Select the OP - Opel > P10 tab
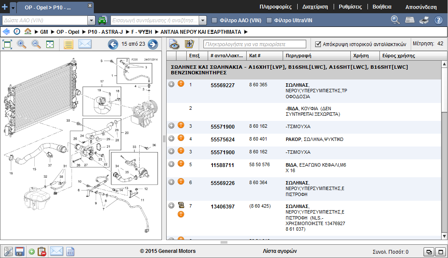Viewport: 448px width, 258px height. click(x=48, y=7)
